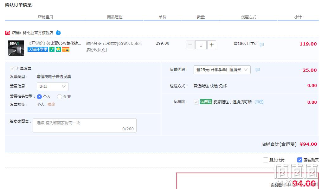Open the comment icon beside store discount dropdown

258,70
